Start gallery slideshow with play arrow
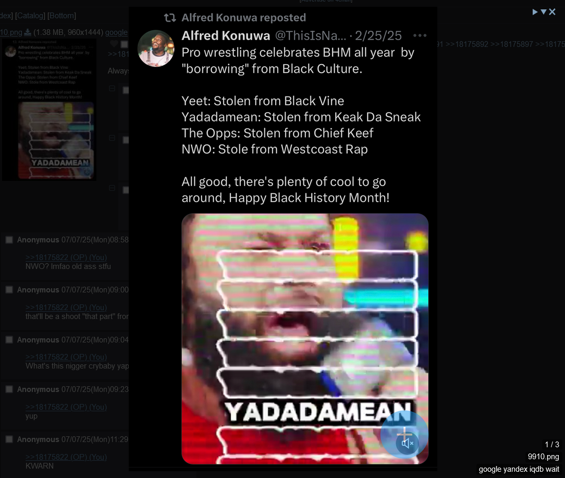565x478 pixels. pyautogui.click(x=535, y=12)
